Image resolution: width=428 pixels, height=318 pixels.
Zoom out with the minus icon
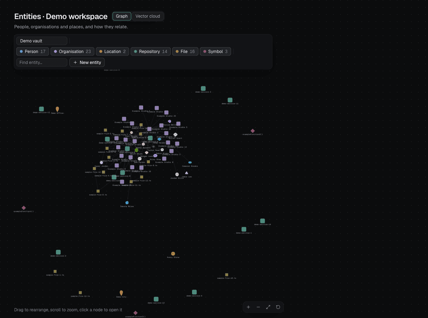click(x=258, y=307)
